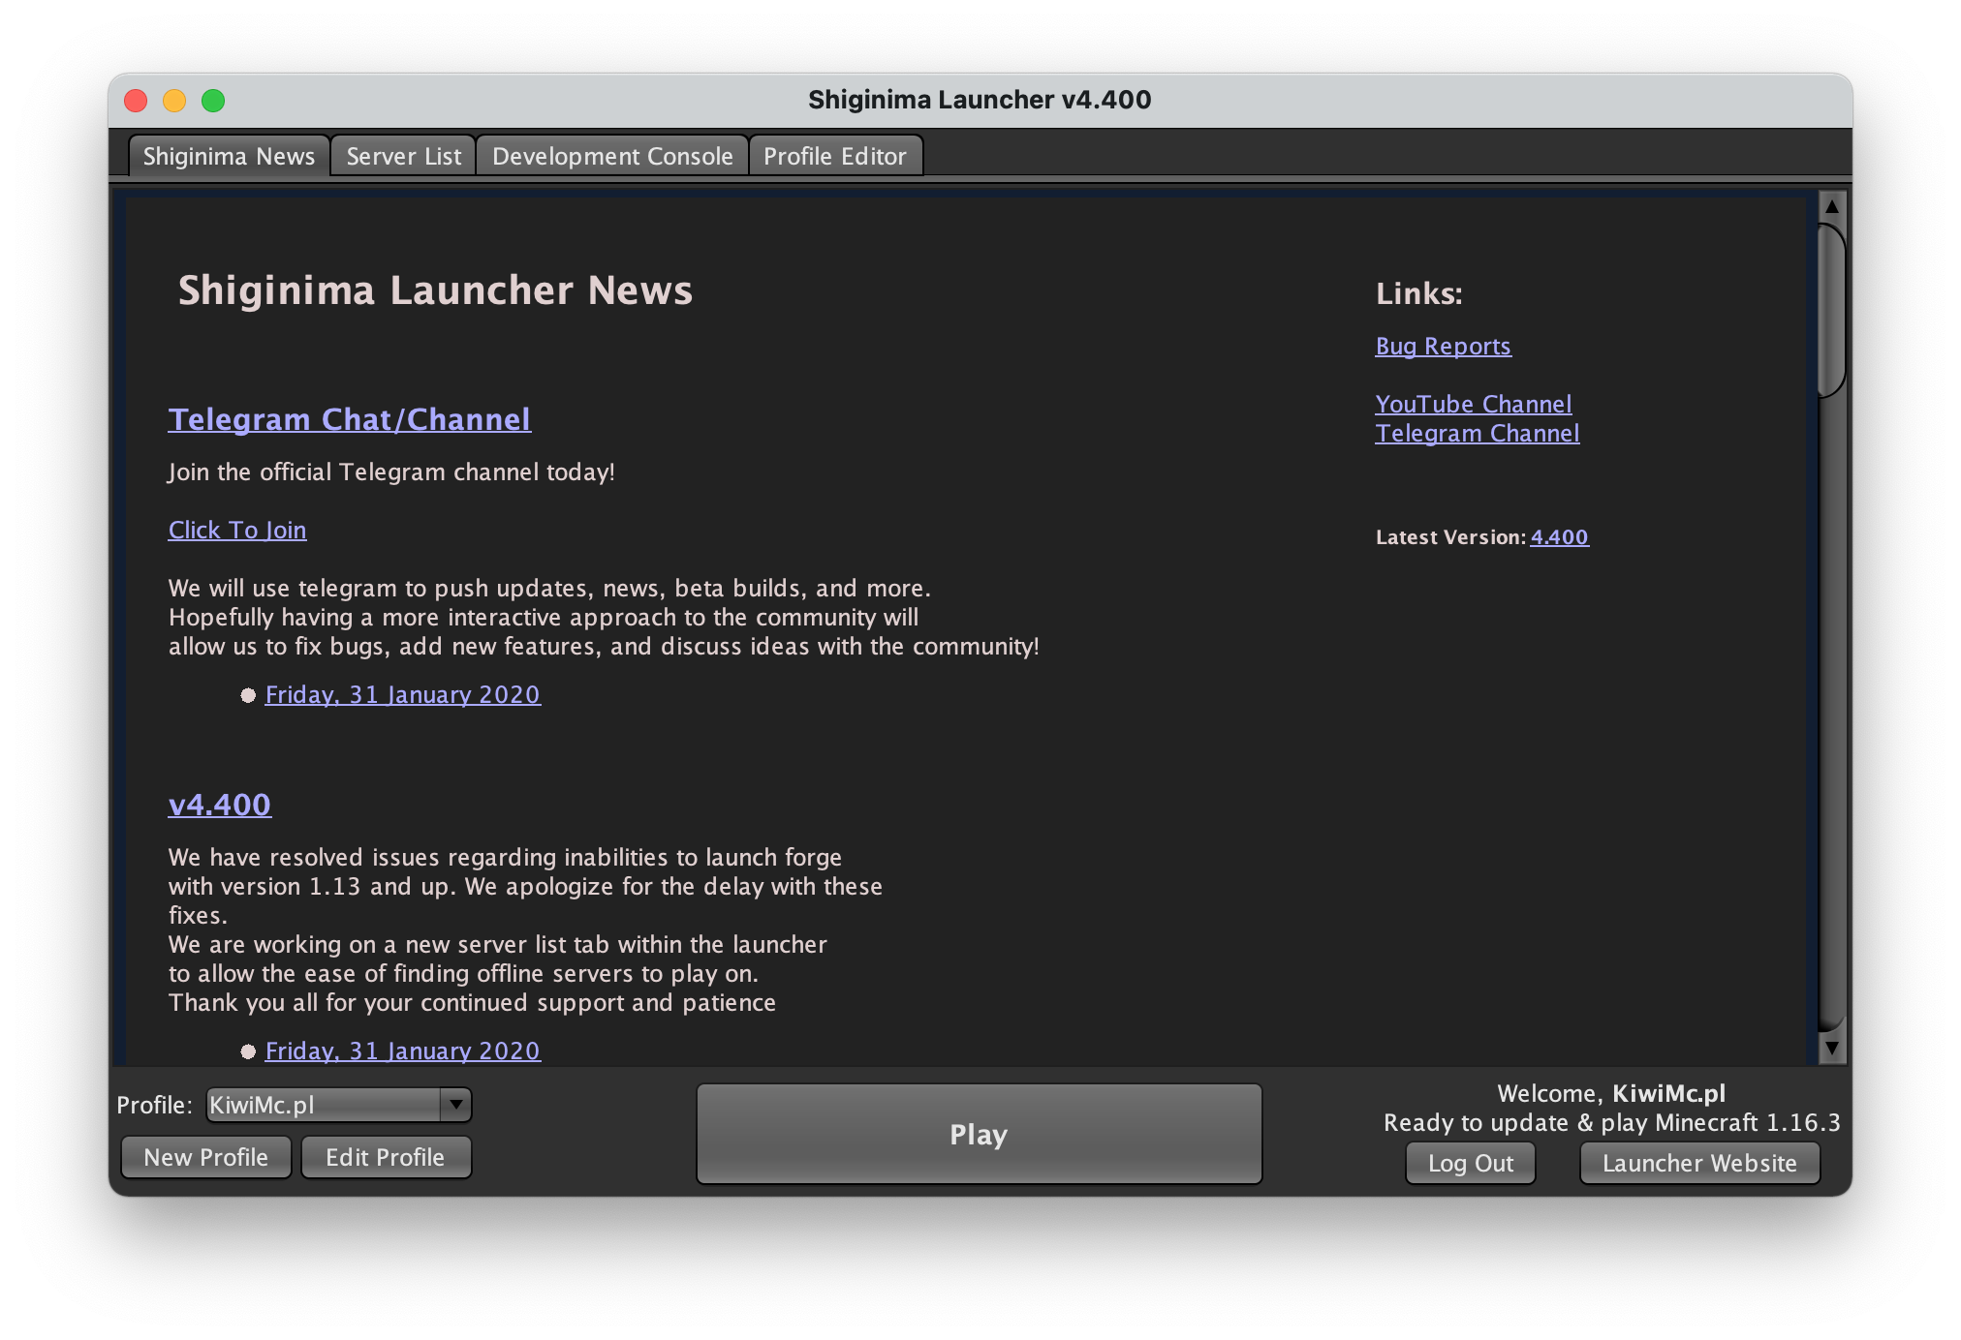Click the scrollbar down arrow
The width and height of the screenshot is (1961, 1340).
[1831, 1049]
